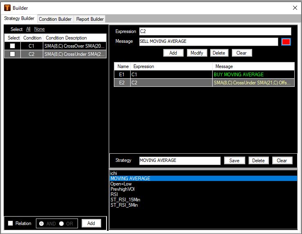Viewport: 302px width, 234px height.
Task: Focus the Message input field
Action: 209,42
